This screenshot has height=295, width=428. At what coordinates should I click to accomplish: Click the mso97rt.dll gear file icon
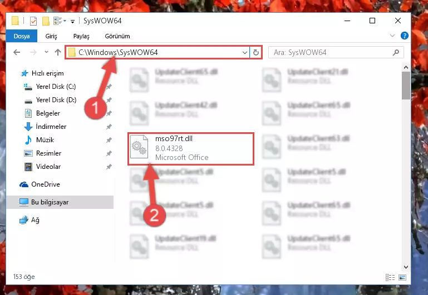click(139, 147)
